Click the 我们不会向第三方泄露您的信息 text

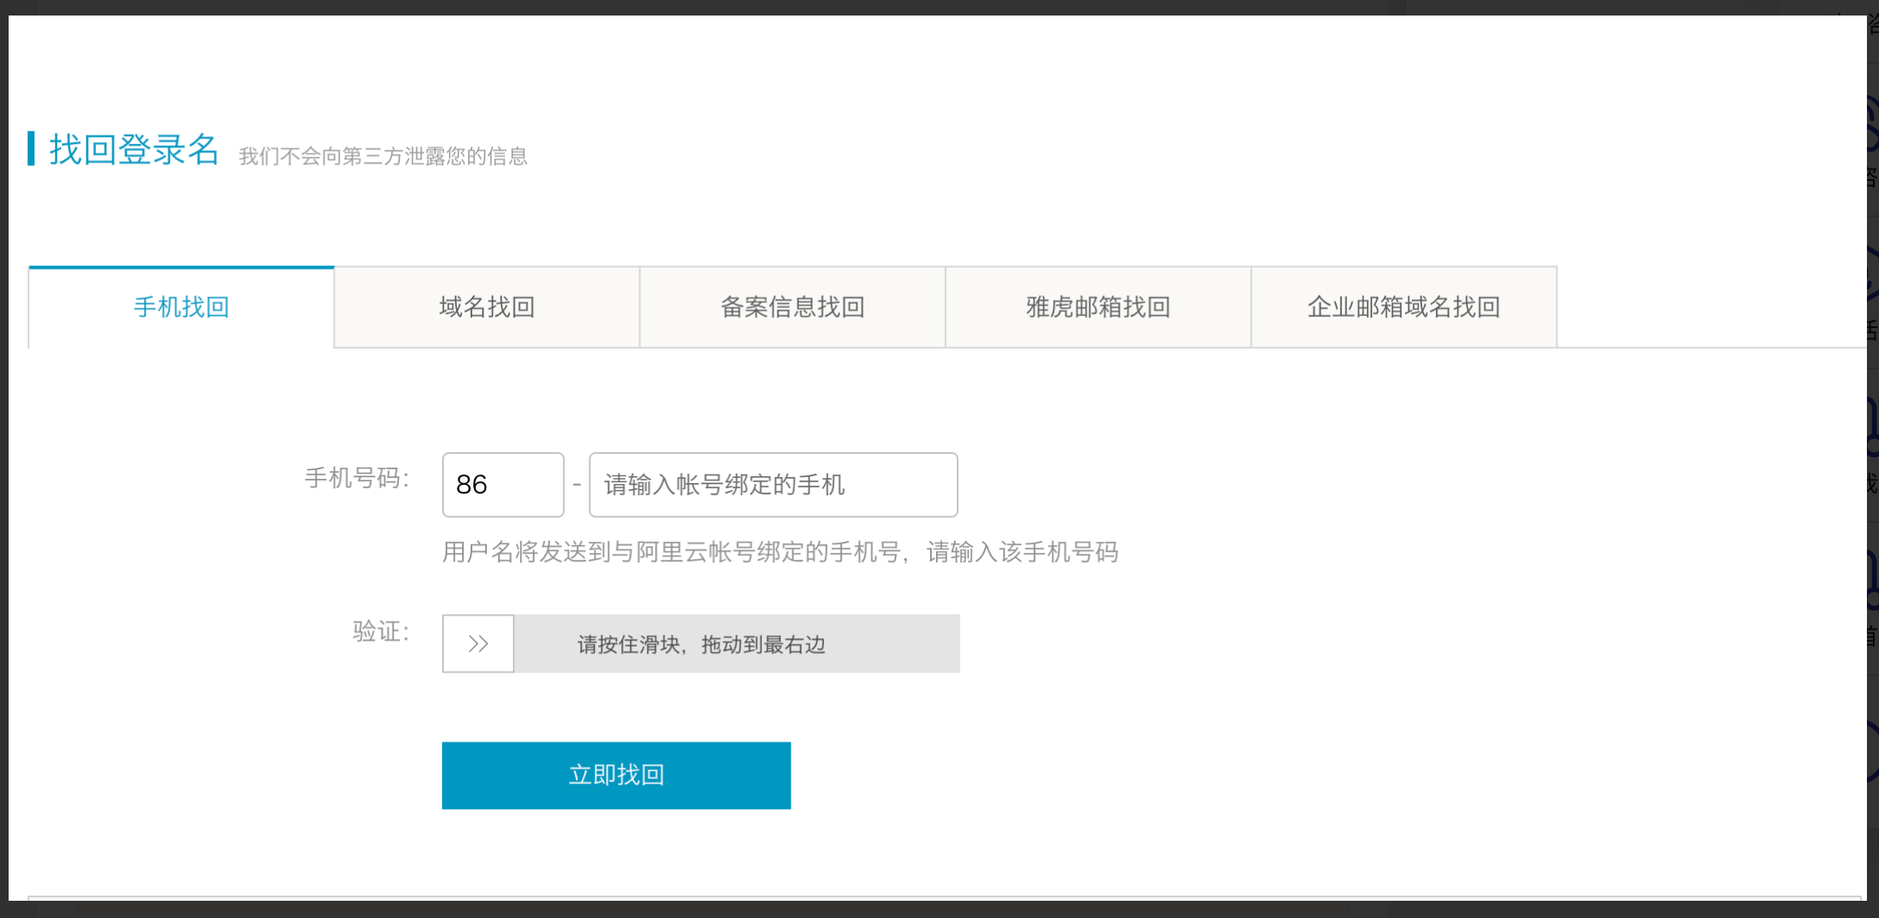[382, 156]
